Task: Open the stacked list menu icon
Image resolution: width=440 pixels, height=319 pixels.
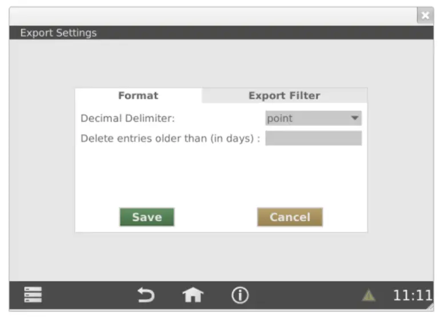Action: tap(33, 294)
